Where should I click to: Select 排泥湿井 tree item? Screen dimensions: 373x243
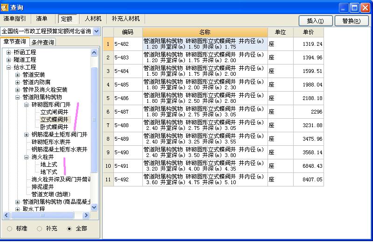click(x=42, y=187)
